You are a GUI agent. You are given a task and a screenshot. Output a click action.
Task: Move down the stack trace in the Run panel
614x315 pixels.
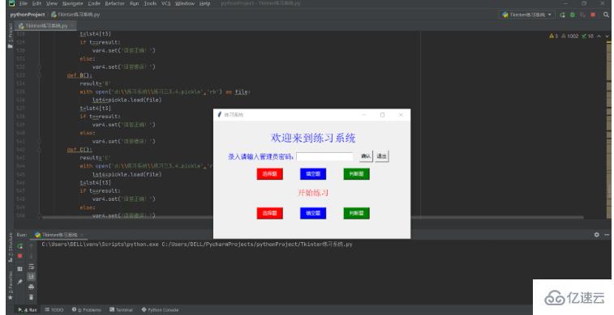[x=32, y=256]
